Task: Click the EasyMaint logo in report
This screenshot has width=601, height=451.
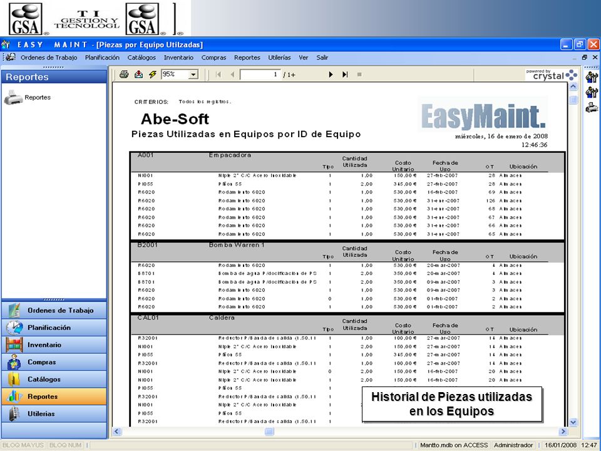Action: tap(483, 116)
